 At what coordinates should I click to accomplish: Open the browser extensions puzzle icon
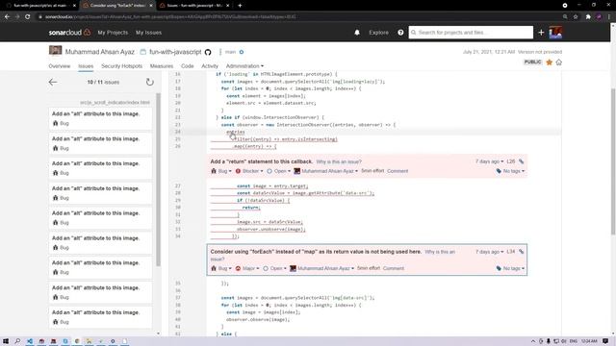click(588, 17)
